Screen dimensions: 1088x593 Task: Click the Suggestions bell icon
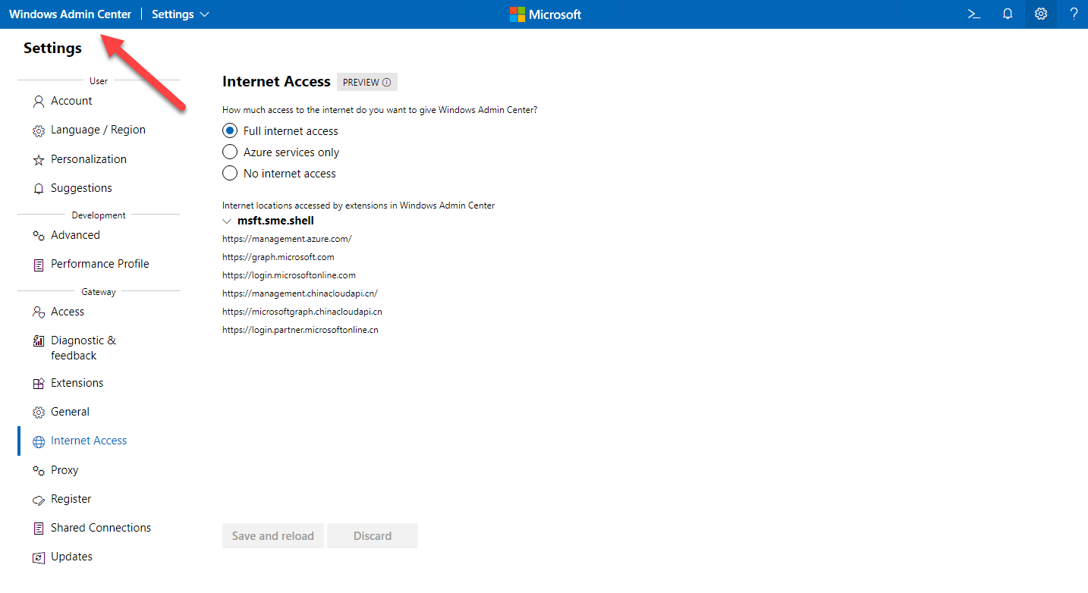[x=39, y=189]
